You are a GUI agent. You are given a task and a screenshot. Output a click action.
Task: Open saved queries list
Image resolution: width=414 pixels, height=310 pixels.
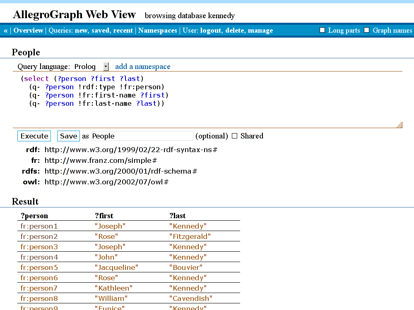tap(101, 31)
